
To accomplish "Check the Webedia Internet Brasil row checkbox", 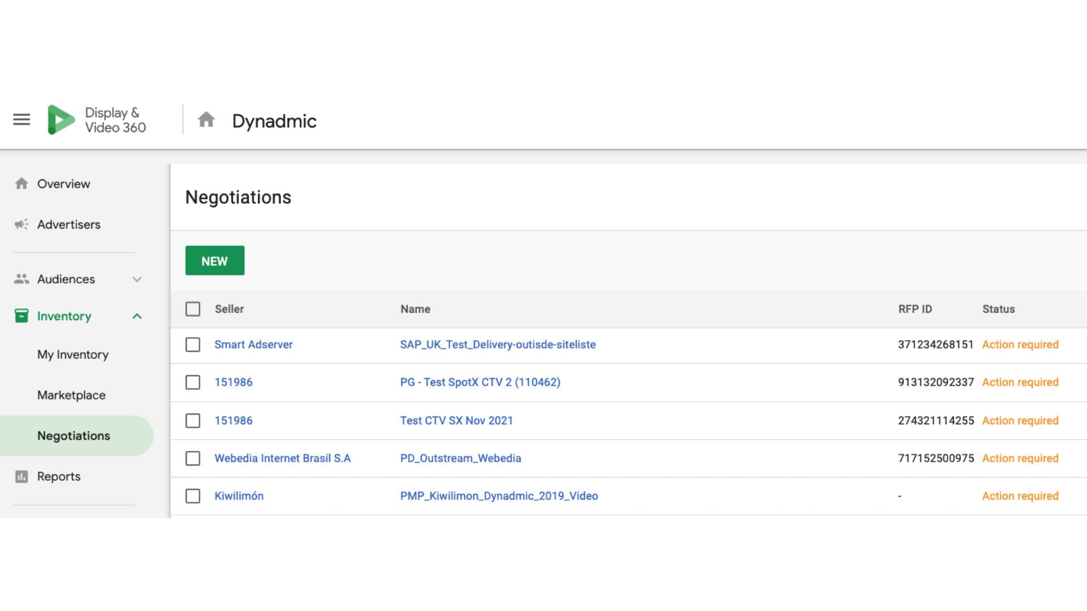I will pos(192,458).
